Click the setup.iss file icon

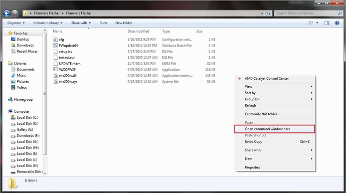point(55,52)
